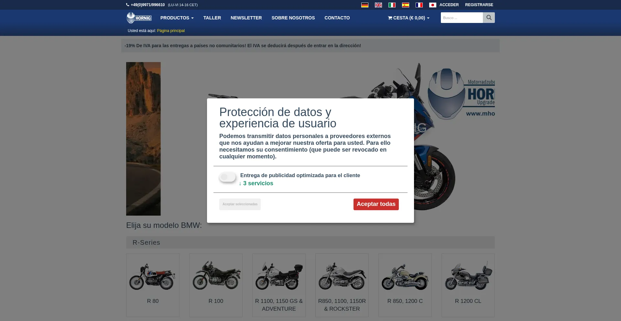Call the phone number +49(0)9971/996610
621x321 pixels.
click(147, 5)
